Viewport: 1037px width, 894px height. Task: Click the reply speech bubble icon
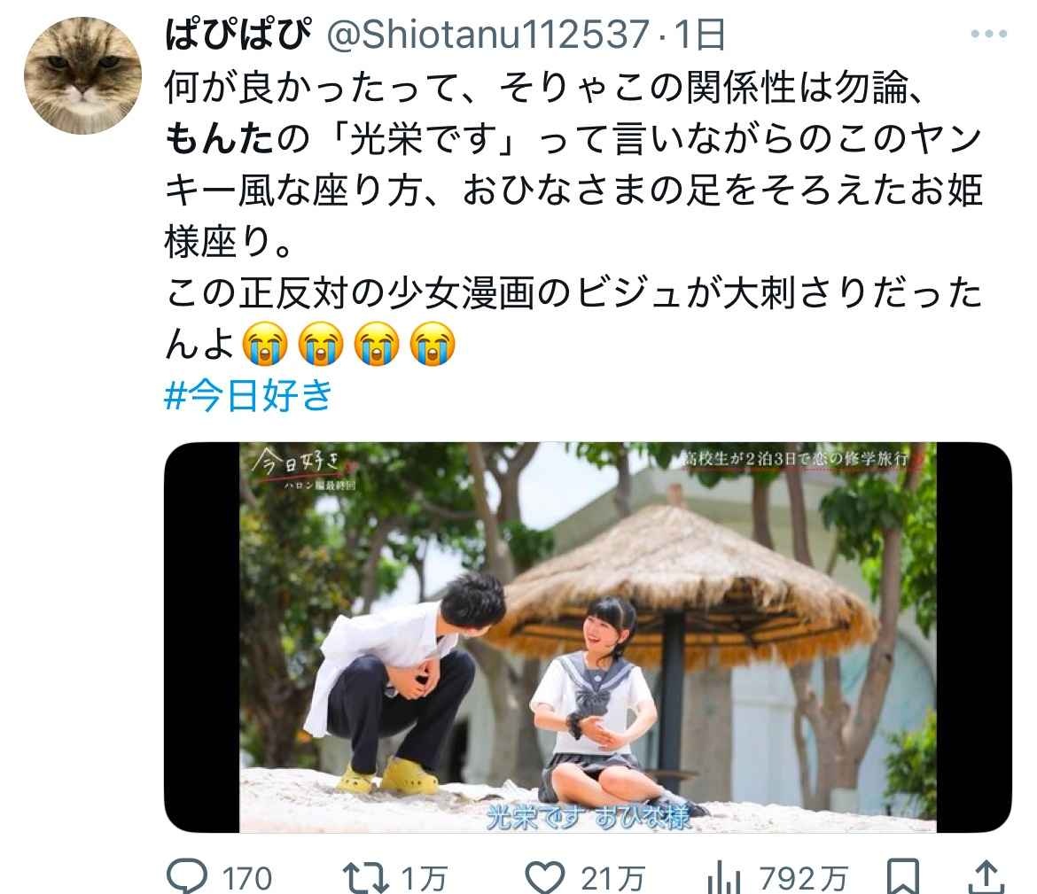coord(187,878)
